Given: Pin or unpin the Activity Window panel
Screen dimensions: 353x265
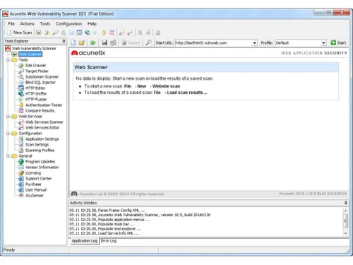Looking at the screenshot, I should (346, 203).
